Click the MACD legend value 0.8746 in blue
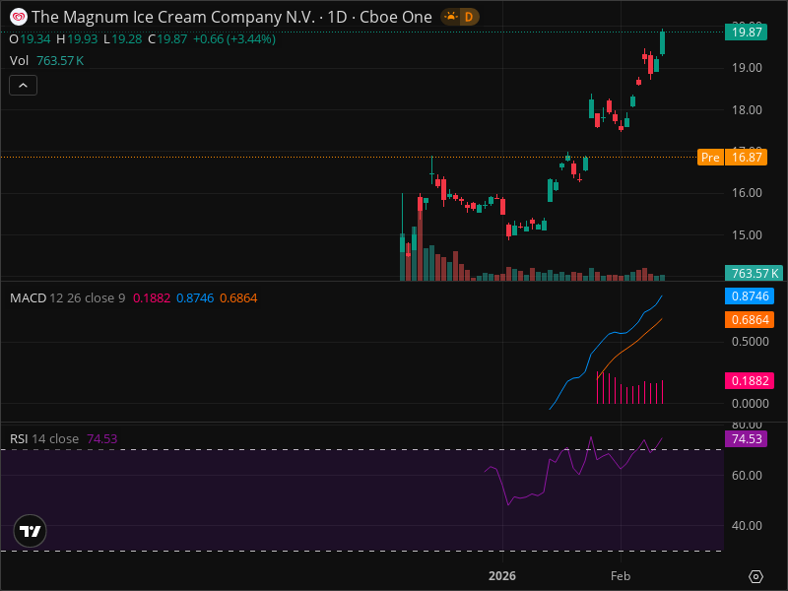The width and height of the screenshot is (788, 591). pyautogui.click(x=195, y=298)
